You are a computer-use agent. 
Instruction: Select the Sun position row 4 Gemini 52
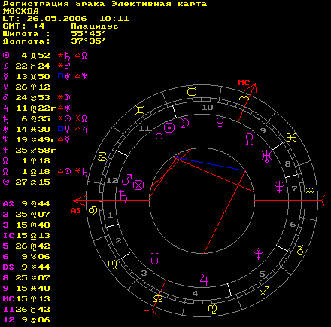pyautogui.click(x=45, y=55)
